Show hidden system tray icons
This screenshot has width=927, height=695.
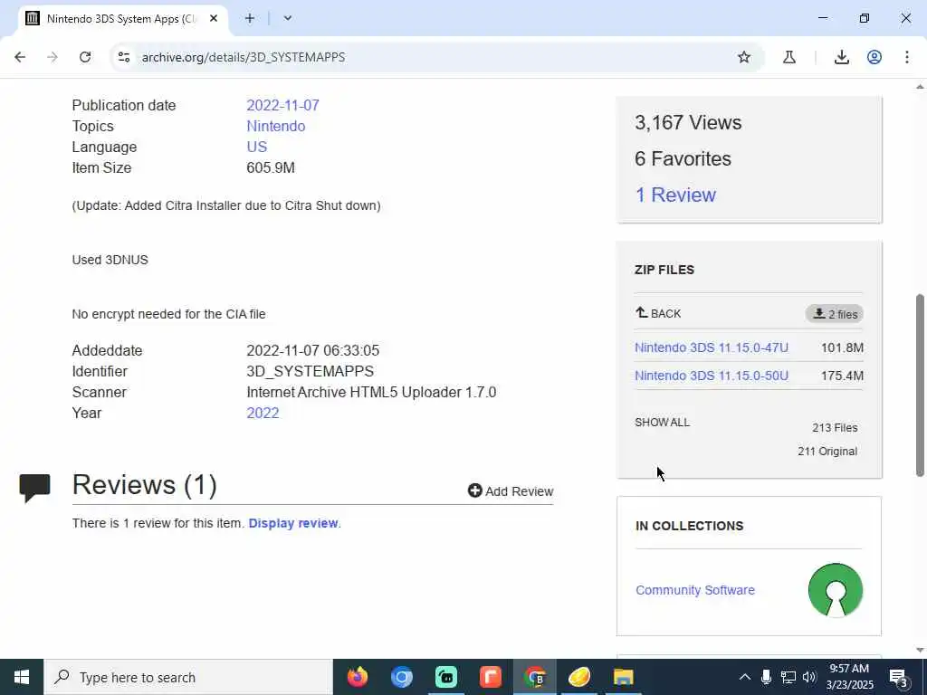pos(745,677)
